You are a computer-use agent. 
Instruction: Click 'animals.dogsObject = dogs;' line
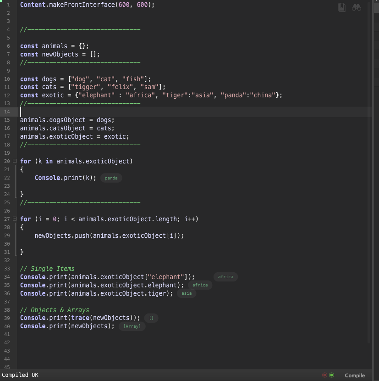[x=67, y=120]
